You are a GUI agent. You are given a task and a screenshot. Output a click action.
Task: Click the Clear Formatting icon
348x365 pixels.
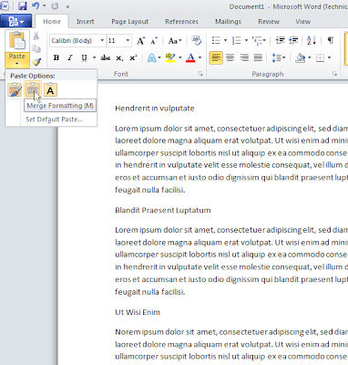coord(196,40)
